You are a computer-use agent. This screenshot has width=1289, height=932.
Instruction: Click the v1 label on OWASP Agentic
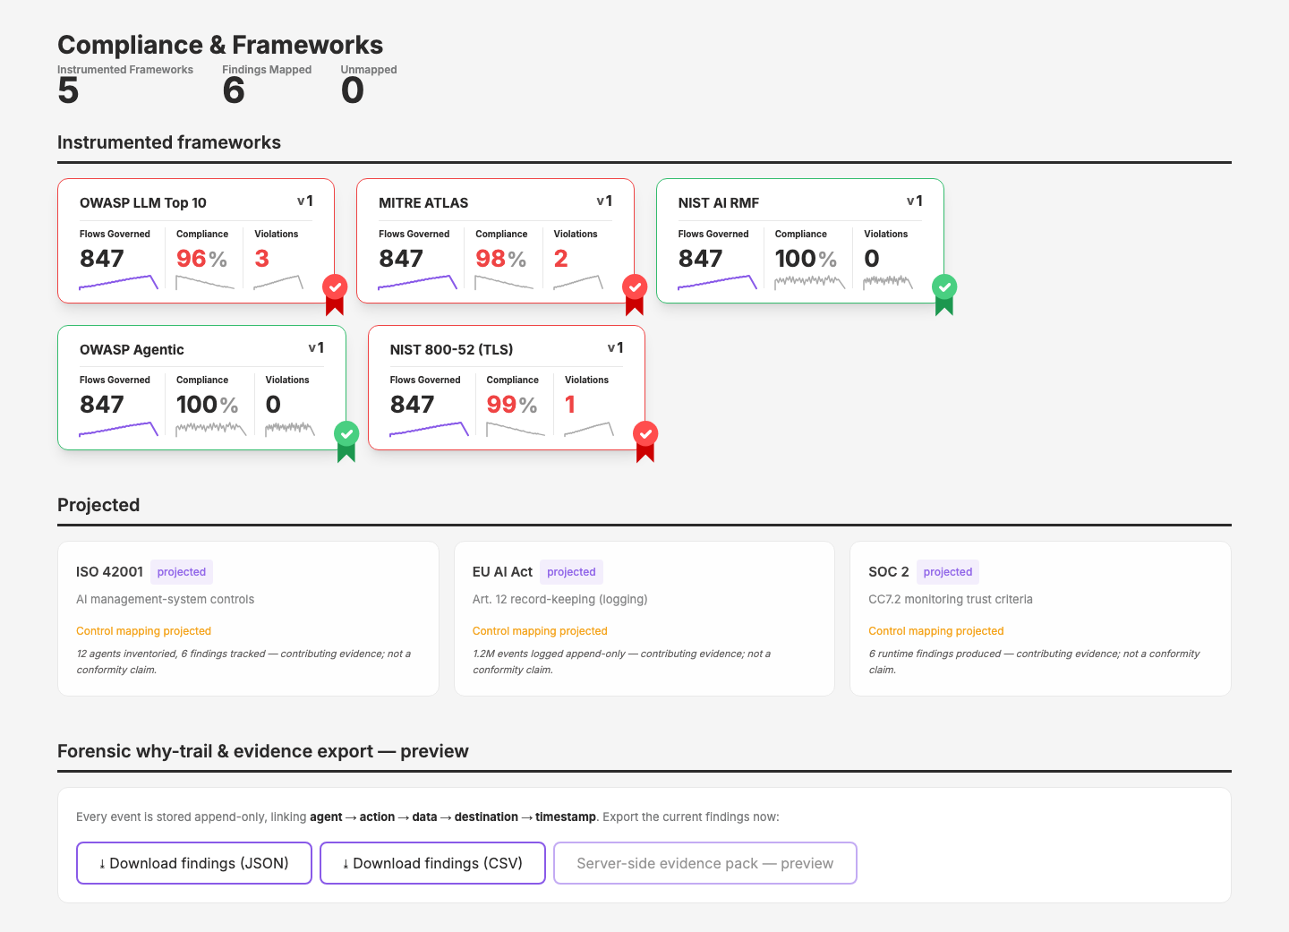[316, 348]
